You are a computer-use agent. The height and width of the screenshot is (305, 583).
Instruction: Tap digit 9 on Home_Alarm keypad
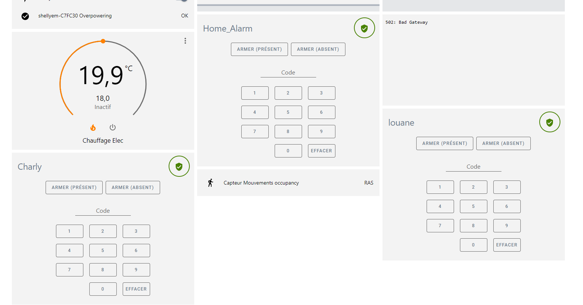tap(322, 132)
